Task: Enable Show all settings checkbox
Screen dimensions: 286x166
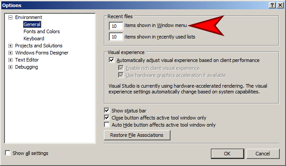Action: click(x=8, y=153)
